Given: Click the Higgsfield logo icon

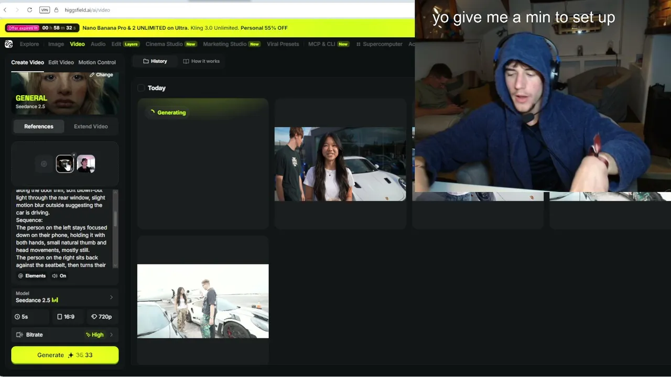Looking at the screenshot, I should (8, 44).
